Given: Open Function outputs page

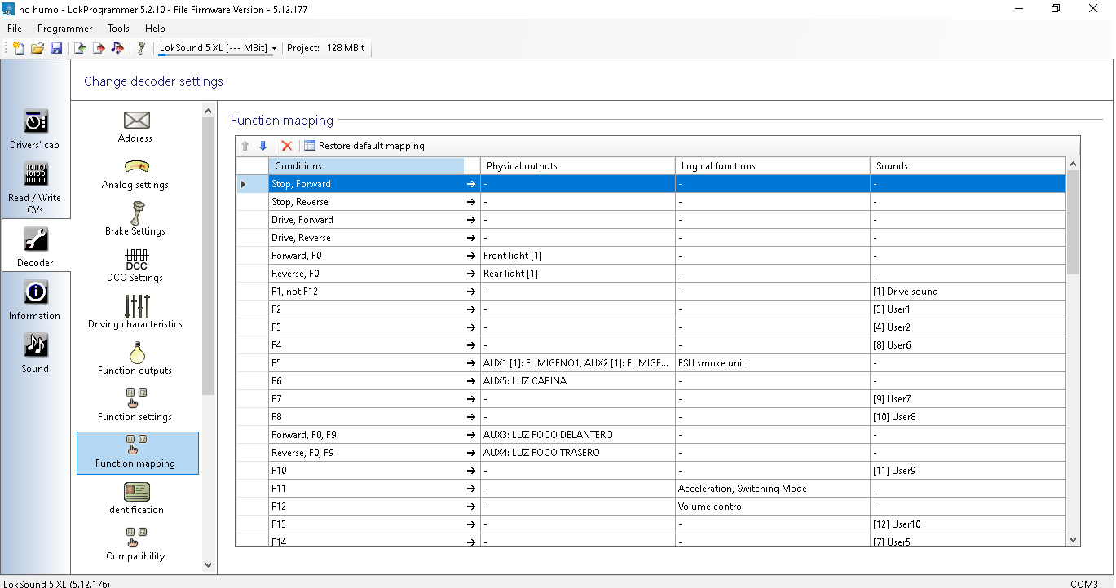Looking at the screenshot, I should pyautogui.click(x=136, y=358).
